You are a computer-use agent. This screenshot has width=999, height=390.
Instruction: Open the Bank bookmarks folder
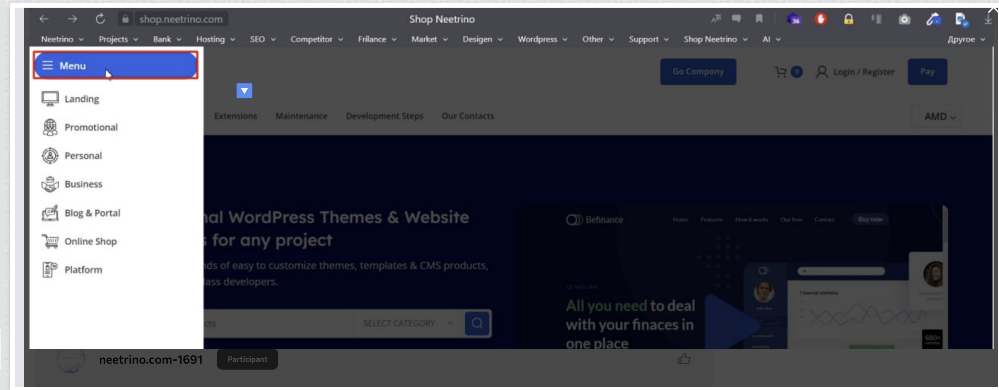[167, 39]
